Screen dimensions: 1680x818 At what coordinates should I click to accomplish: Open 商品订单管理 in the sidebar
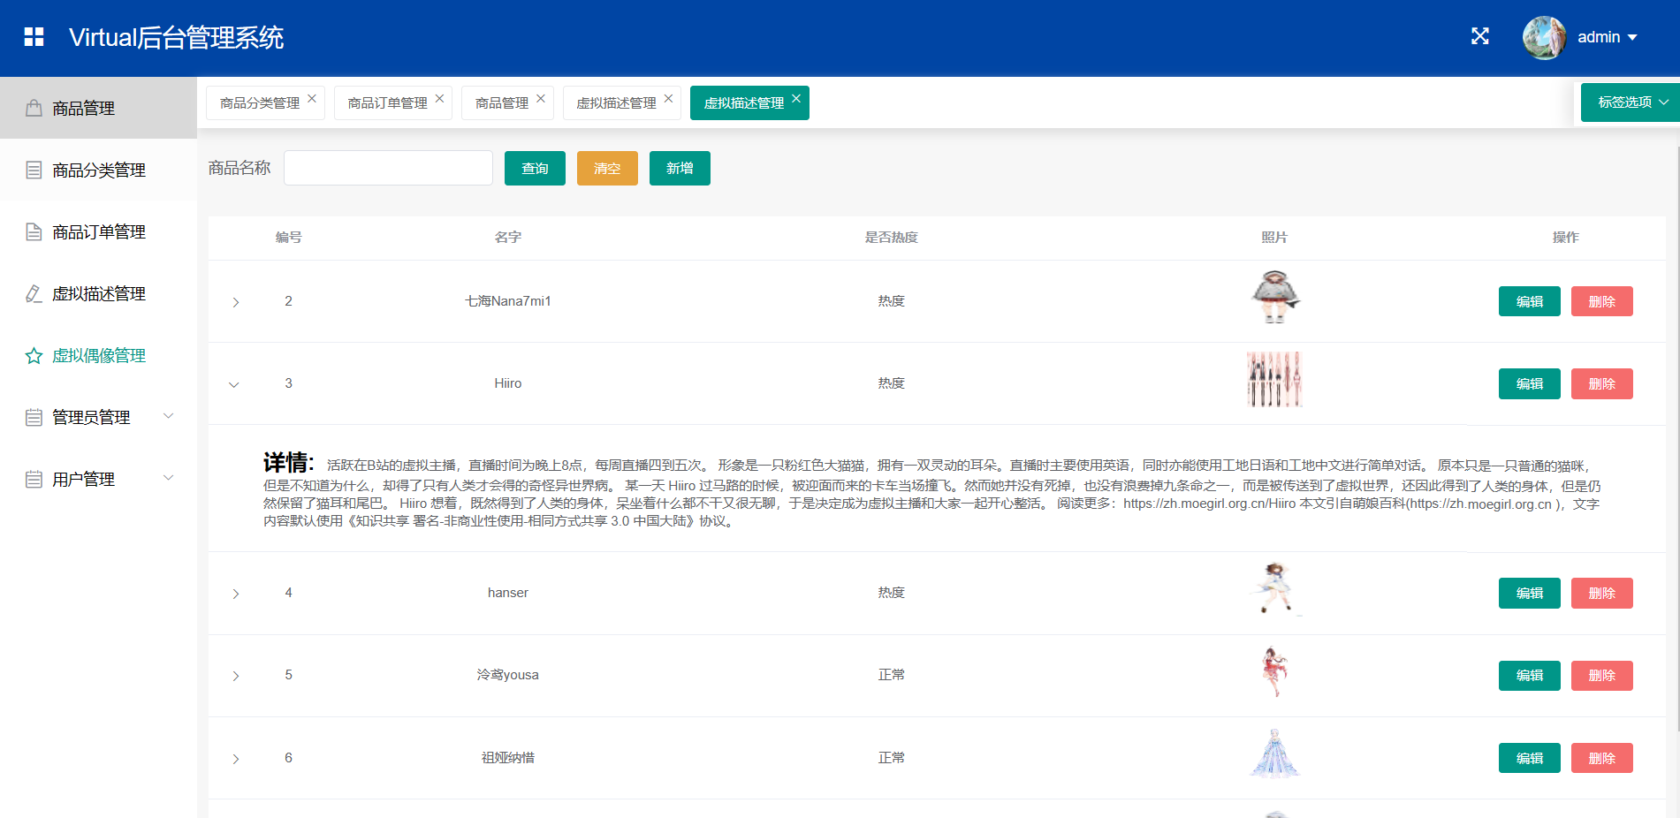pyautogui.click(x=98, y=231)
